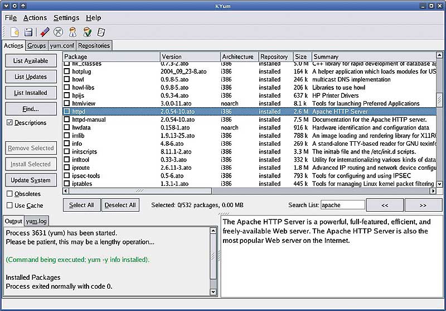Sort by the Version column header

point(190,57)
